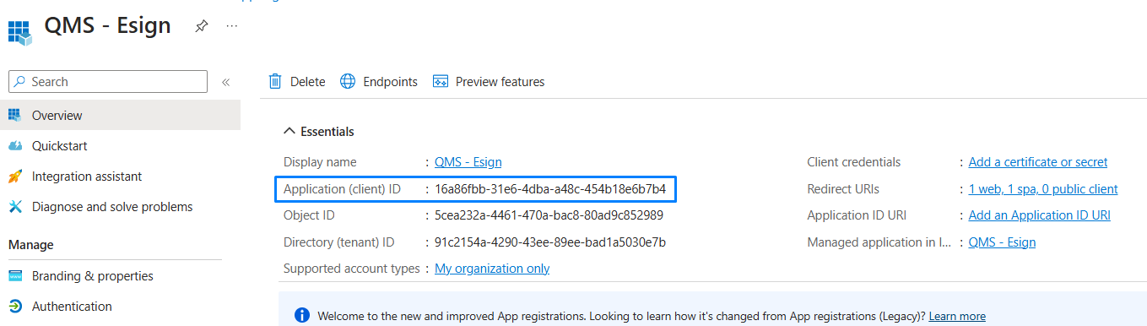Viewport: 1147px width, 326px height.
Task: Open Add a certificate or secret link
Action: coord(1038,162)
